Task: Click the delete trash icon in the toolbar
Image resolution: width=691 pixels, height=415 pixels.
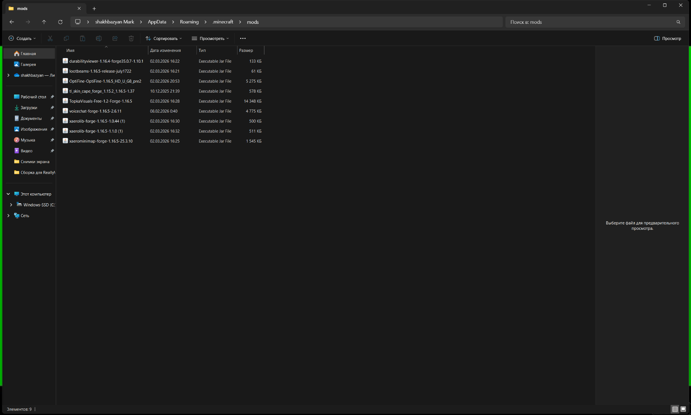Action: point(131,38)
